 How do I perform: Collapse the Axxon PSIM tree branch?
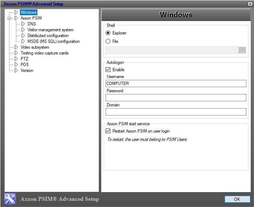pyautogui.click(x=9, y=18)
